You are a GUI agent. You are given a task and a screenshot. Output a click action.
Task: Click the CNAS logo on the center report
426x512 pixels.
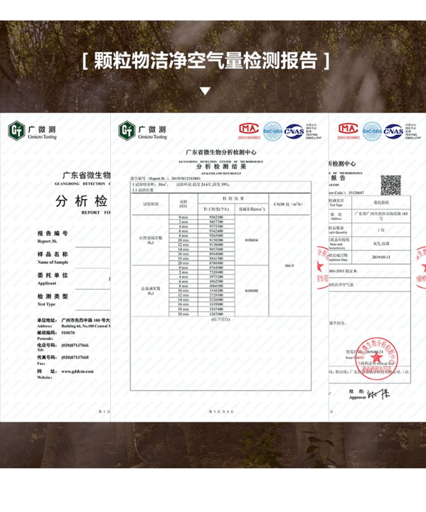tap(294, 131)
